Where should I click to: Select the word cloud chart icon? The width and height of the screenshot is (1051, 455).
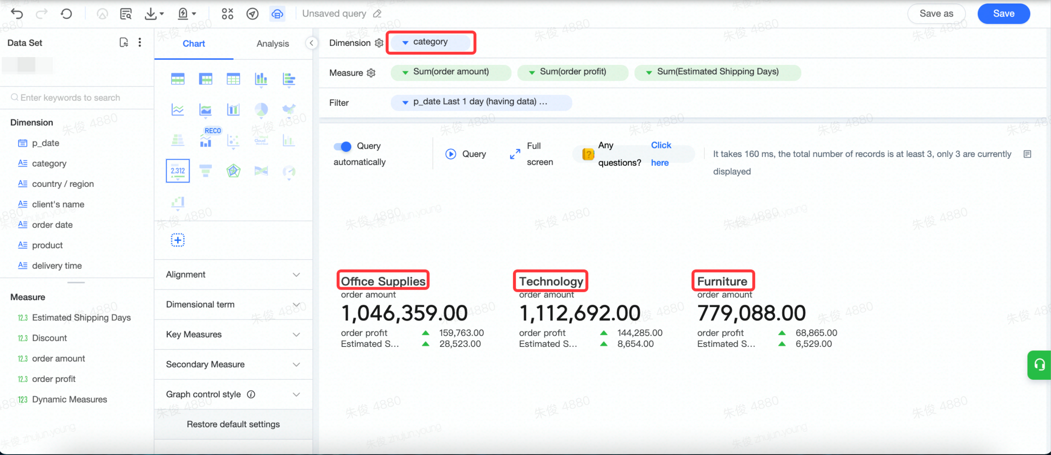click(261, 141)
